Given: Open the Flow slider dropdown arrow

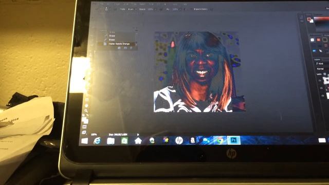Looking at the screenshot, I should click(180, 9).
